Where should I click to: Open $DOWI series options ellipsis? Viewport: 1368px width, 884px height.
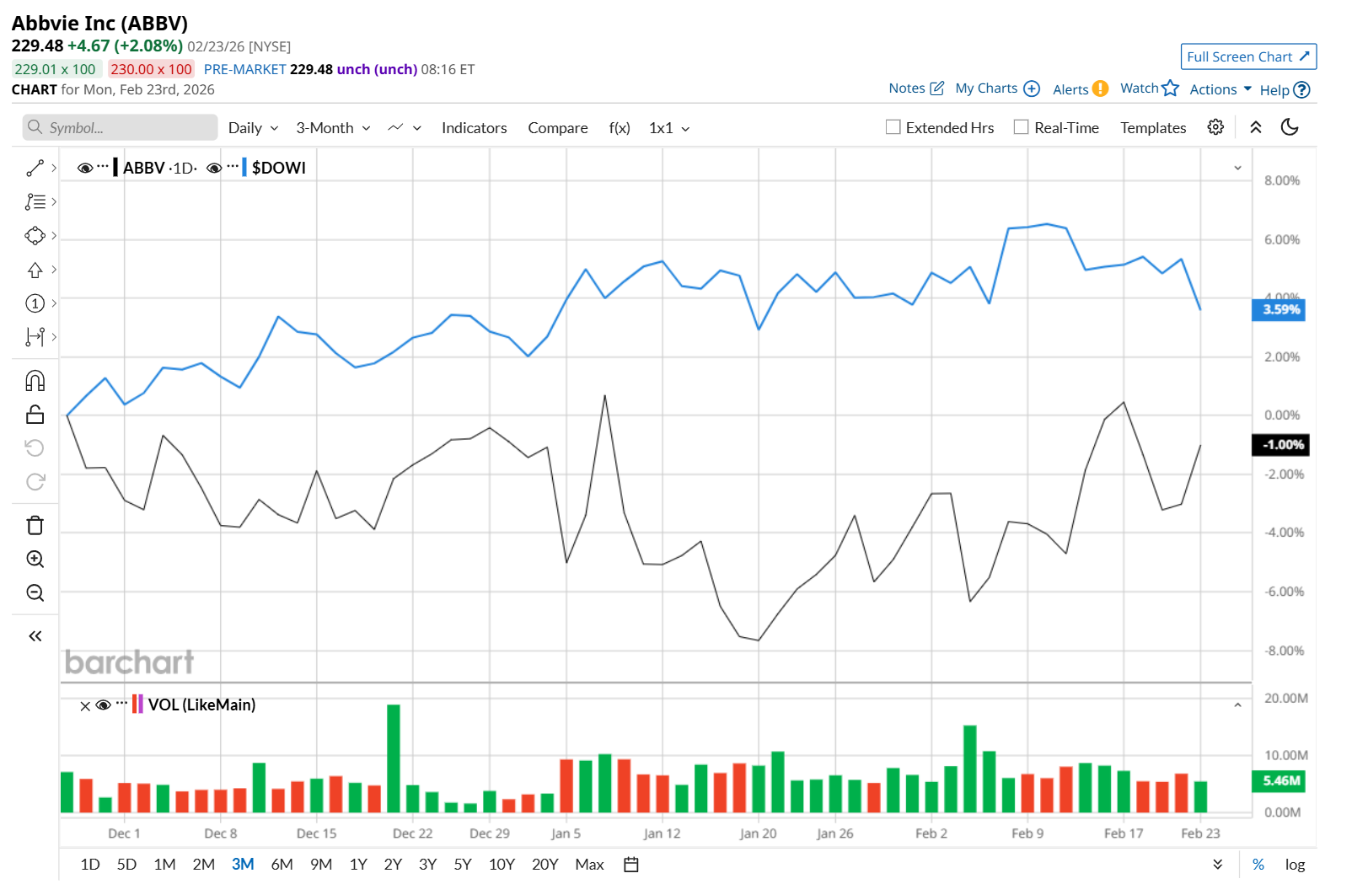click(233, 167)
